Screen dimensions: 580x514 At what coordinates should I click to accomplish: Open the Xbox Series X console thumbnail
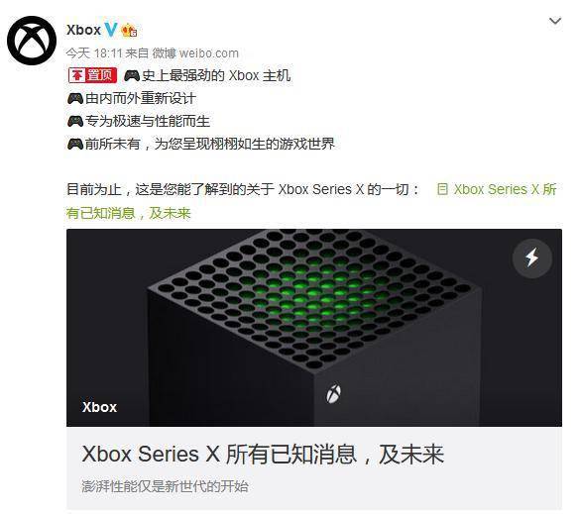click(314, 328)
